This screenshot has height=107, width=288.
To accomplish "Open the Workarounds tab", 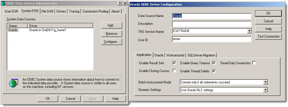I will point(175,55).
